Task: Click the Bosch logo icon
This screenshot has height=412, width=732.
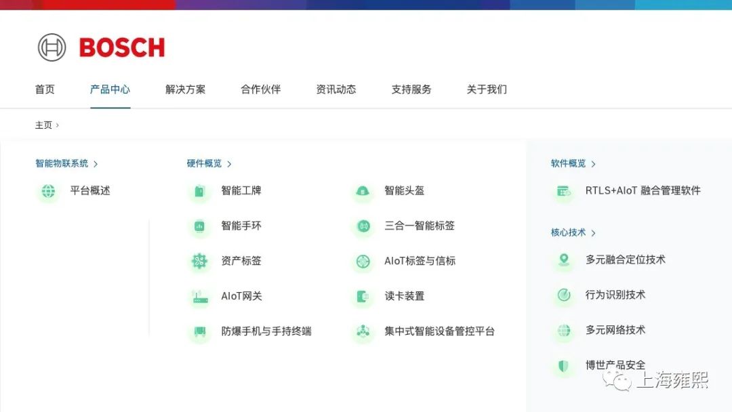Action: (x=52, y=47)
